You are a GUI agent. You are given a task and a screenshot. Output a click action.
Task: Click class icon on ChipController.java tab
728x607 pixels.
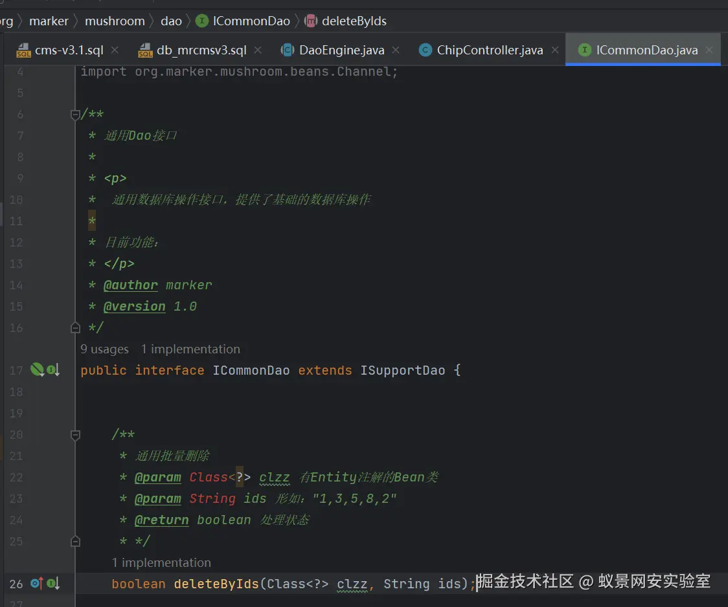pyautogui.click(x=425, y=50)
